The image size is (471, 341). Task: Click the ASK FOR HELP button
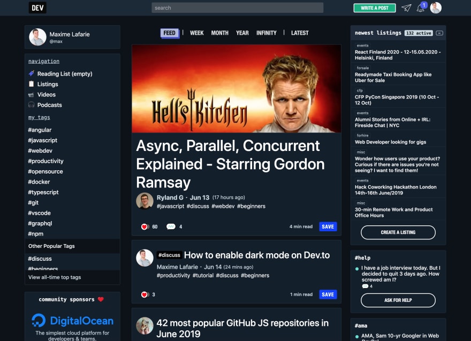398,300
